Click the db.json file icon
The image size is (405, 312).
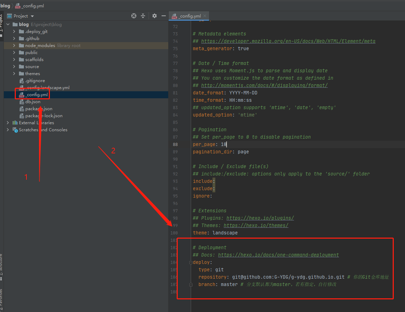[x=22, y=102]
